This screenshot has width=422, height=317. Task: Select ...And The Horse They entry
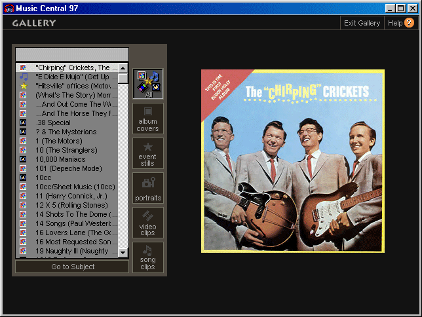tap(67, 113)
